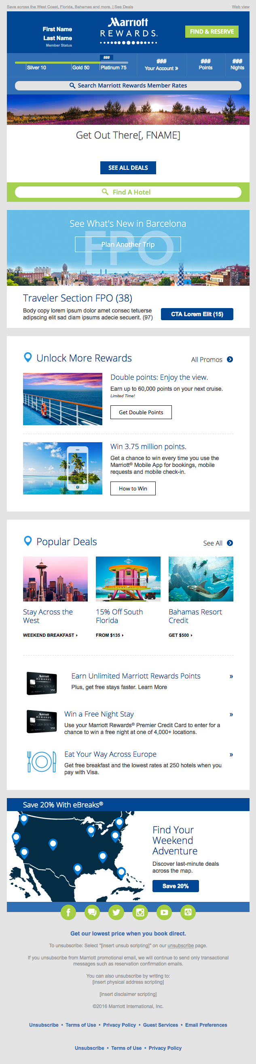Screen dimensions: 256x1064
Task: Open the Nights tab in the header
Action: (237, 65)
